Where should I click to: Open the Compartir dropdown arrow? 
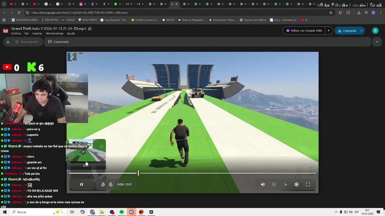pyautogui.click(x=361, y=31)
